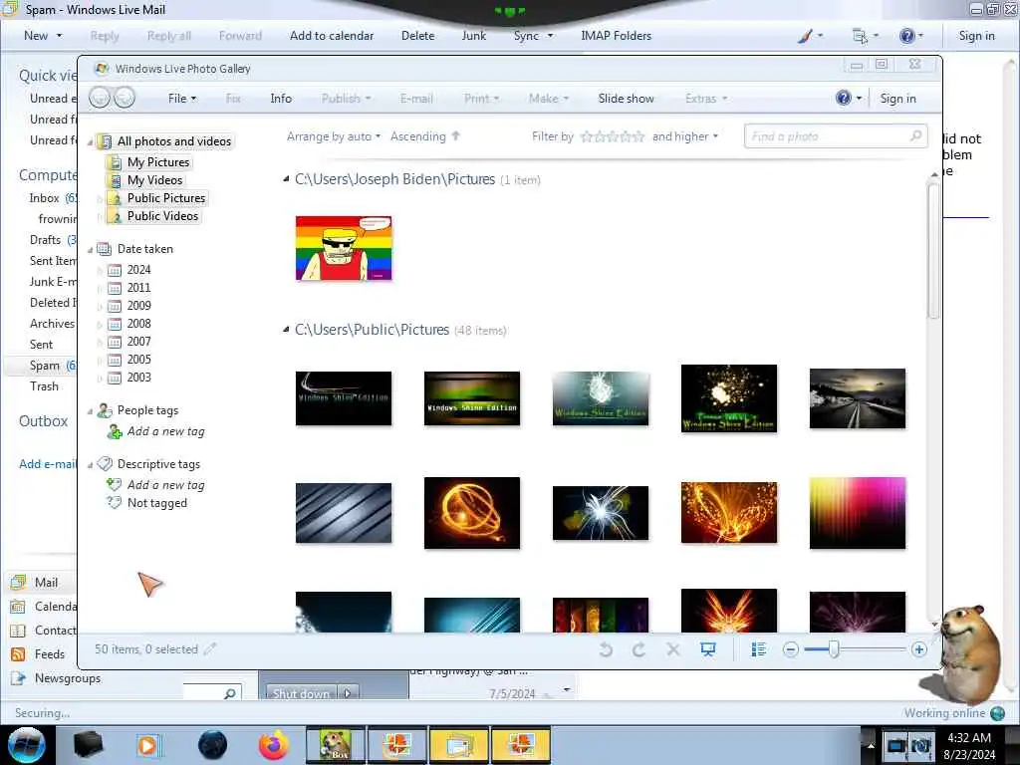Image resolution: width=1020 pixels, height=765 pixels.
Task: Select the night road thumbnail
Action: 858,398
